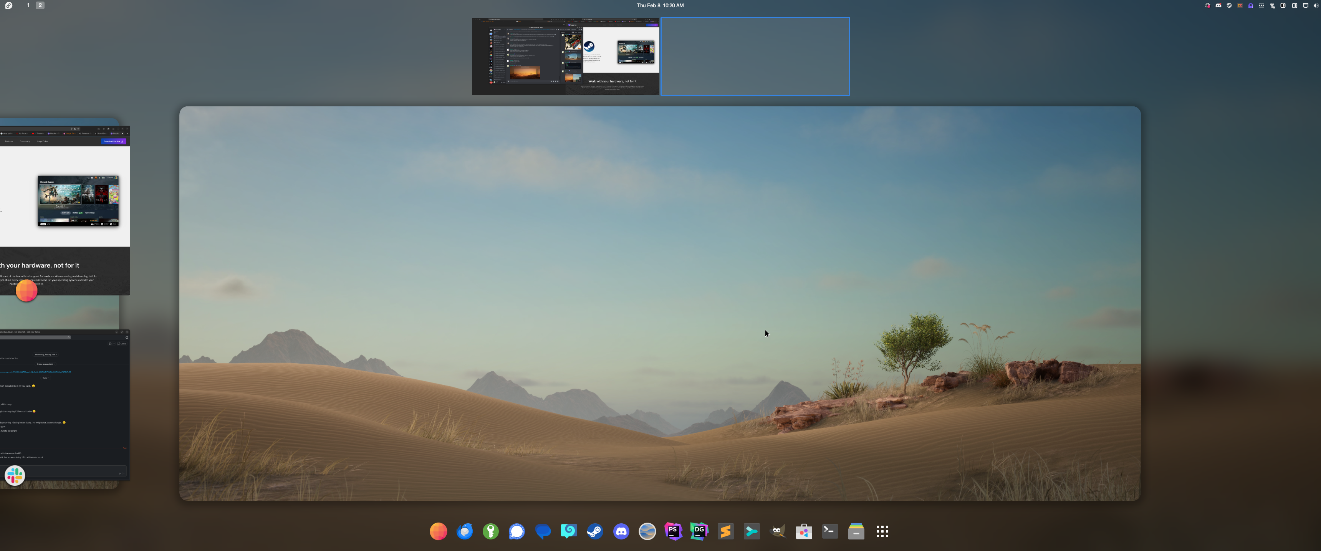1321x551 pixels.
Task: Open Signal messenger from the dock
Action: coord(516,531)
